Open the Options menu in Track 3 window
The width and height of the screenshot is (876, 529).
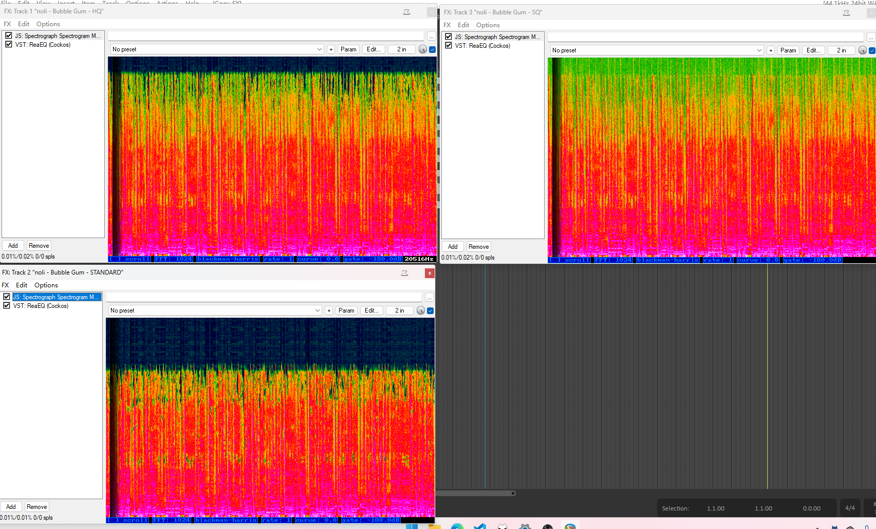point(488,25)
